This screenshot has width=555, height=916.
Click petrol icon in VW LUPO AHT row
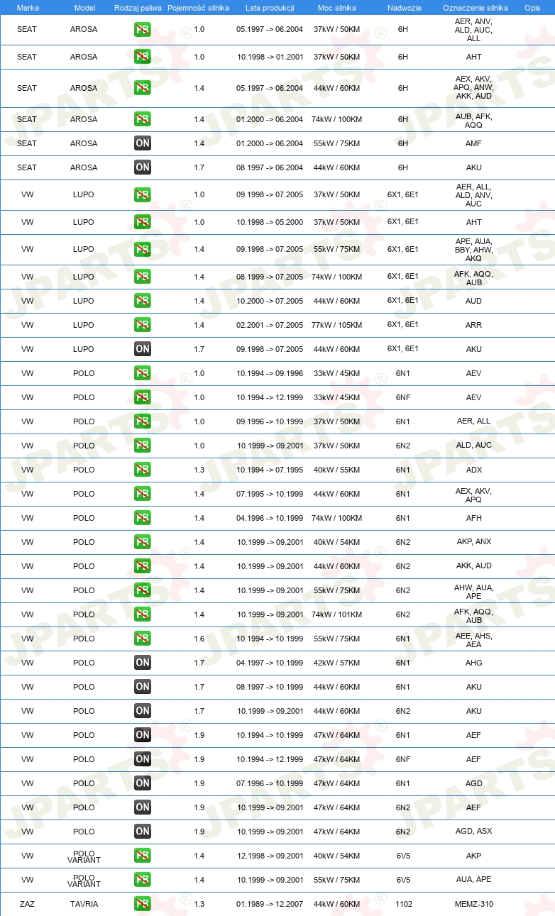click(x=143, y=222)
